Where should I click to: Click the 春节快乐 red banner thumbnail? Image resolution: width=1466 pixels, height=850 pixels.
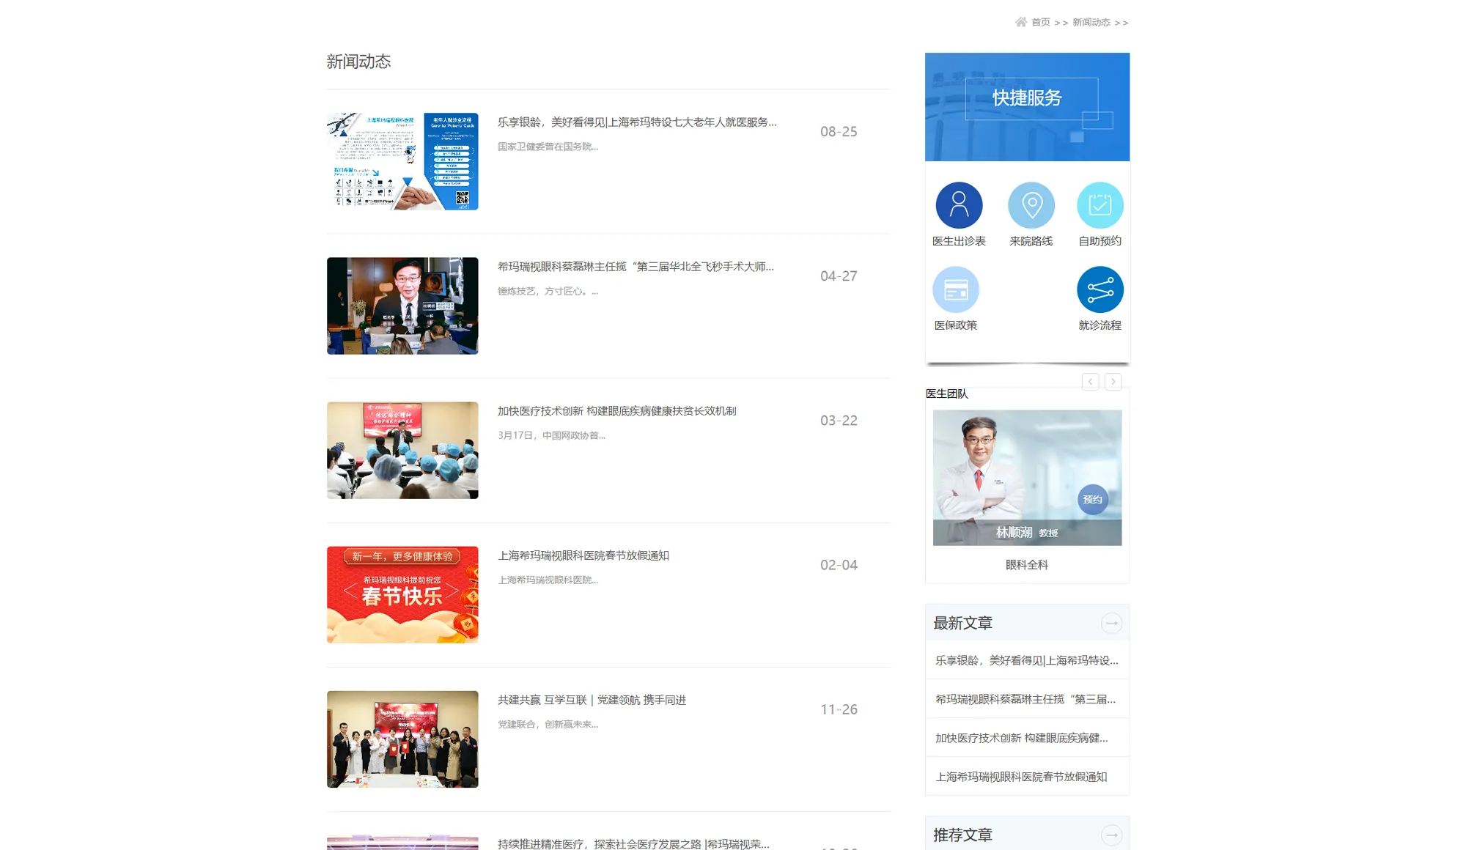point(402,595)
